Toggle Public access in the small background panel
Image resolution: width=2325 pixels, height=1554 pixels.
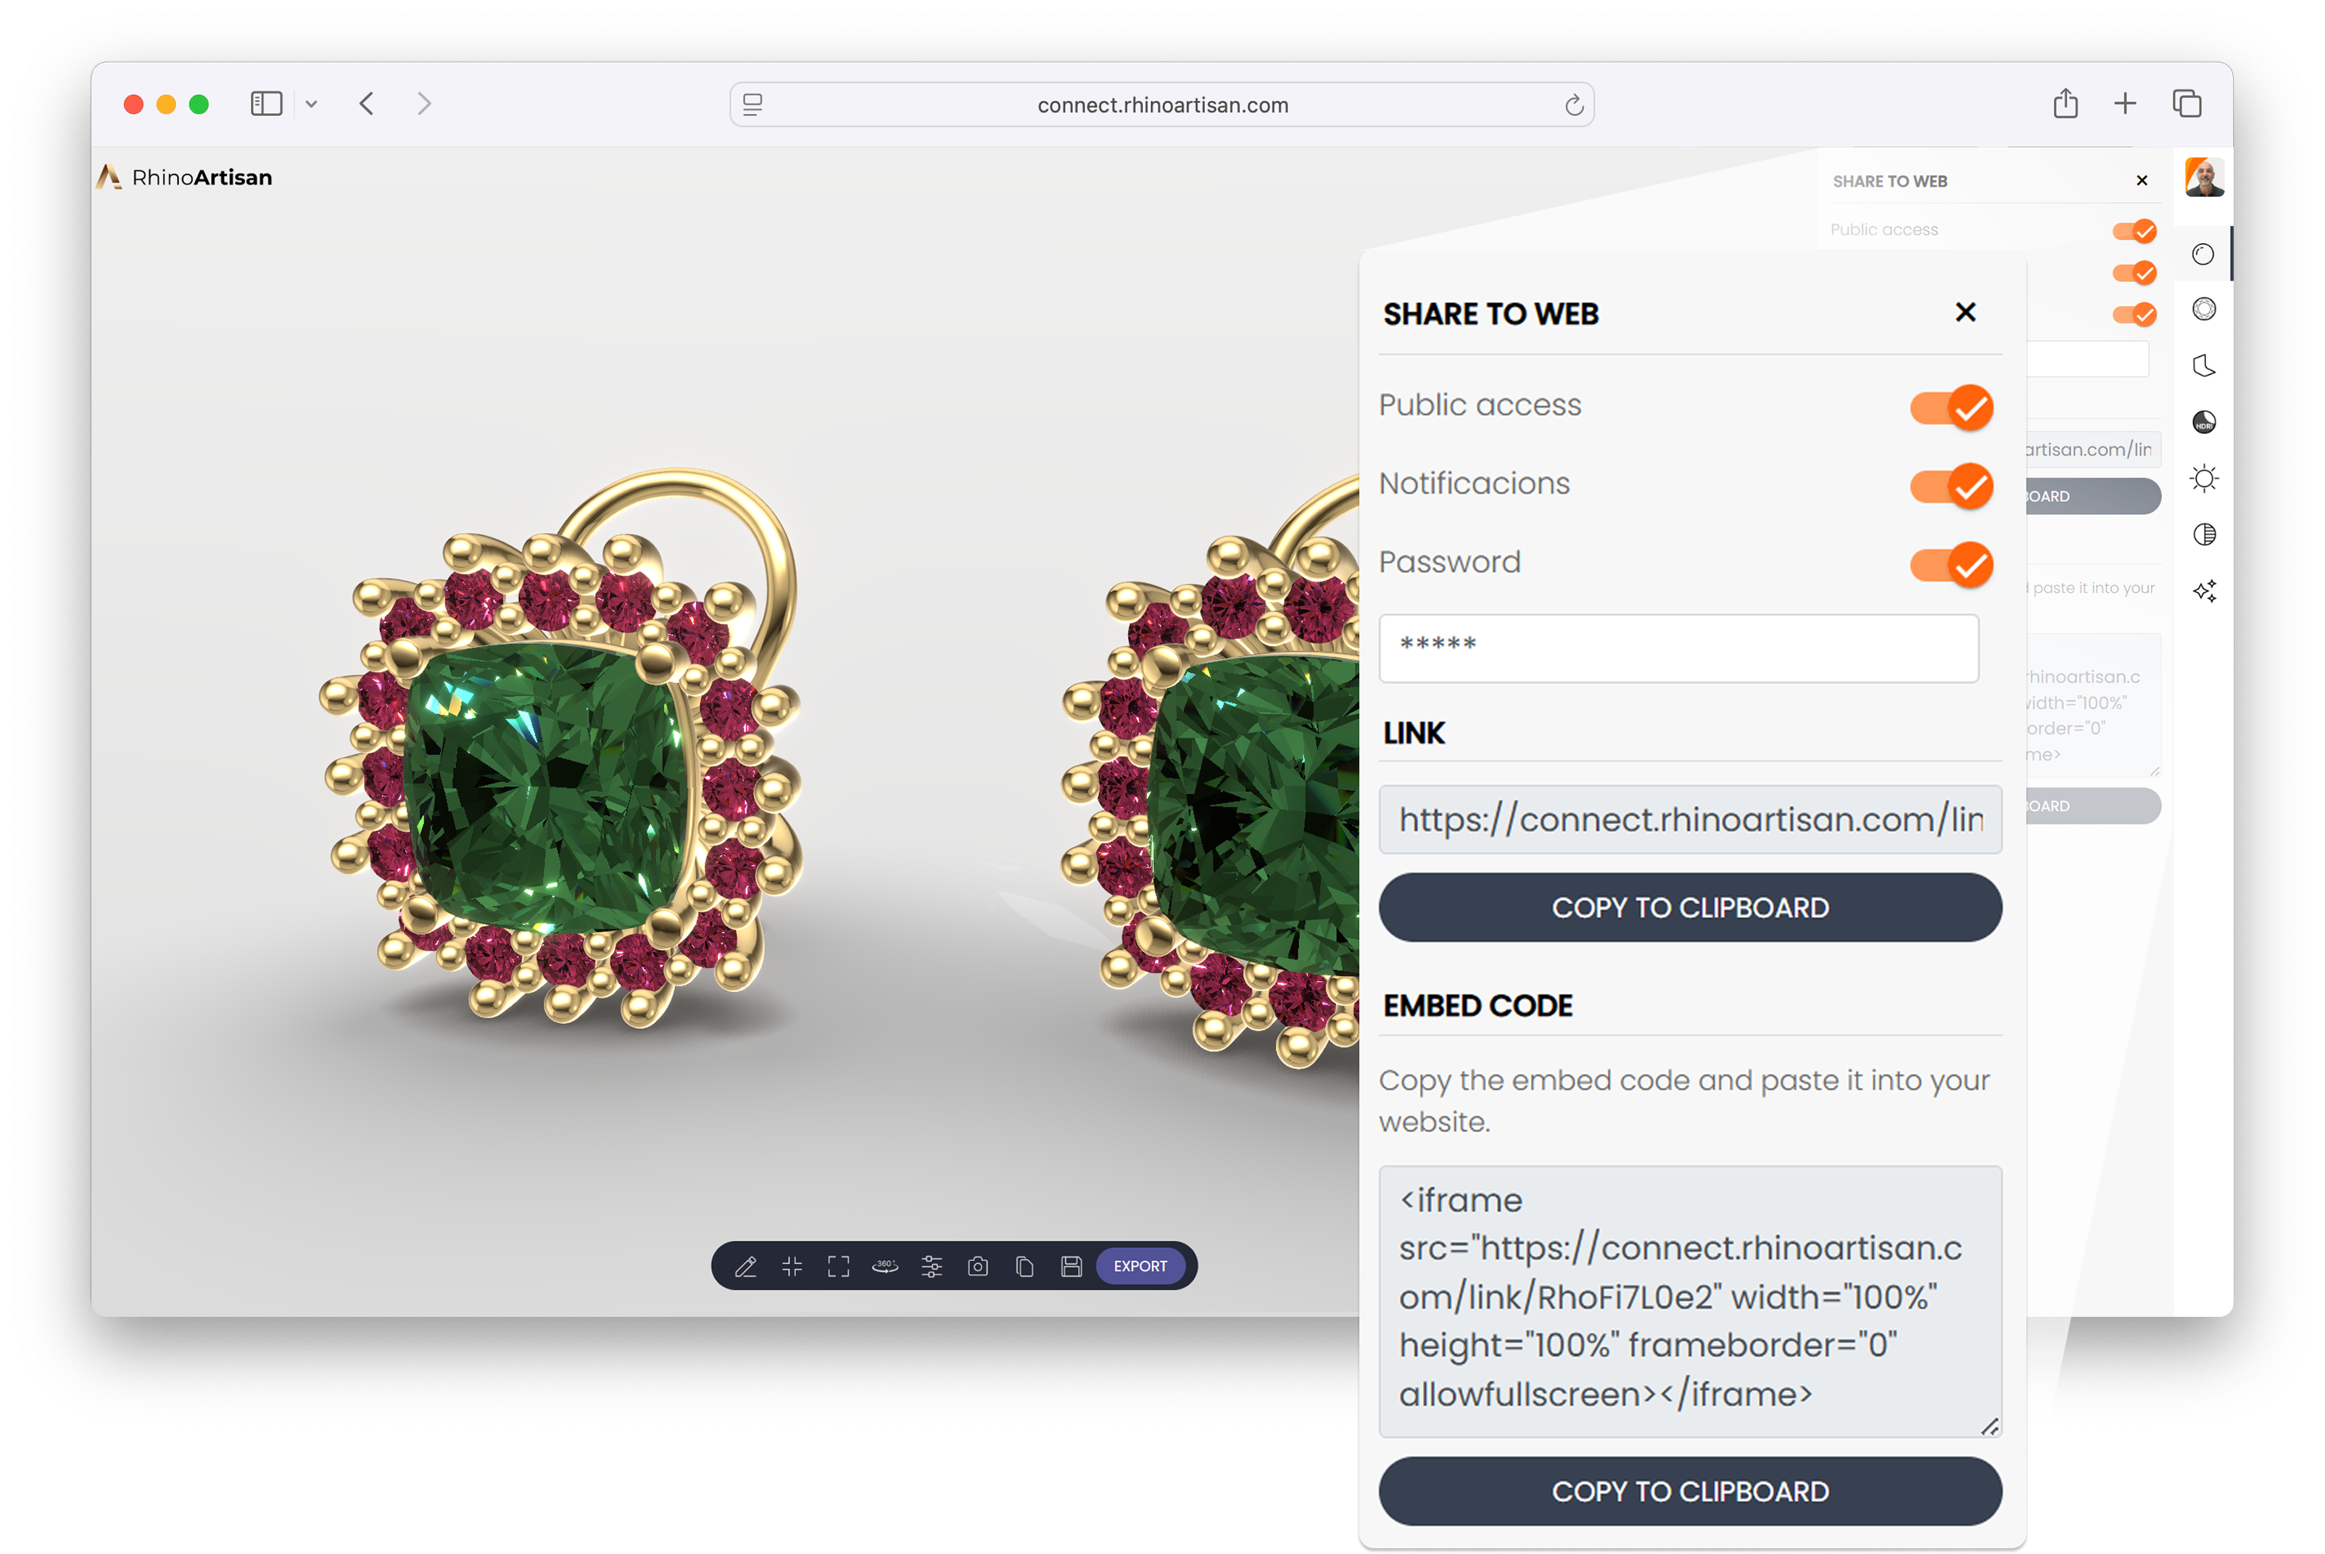[x=2134, y=231]
